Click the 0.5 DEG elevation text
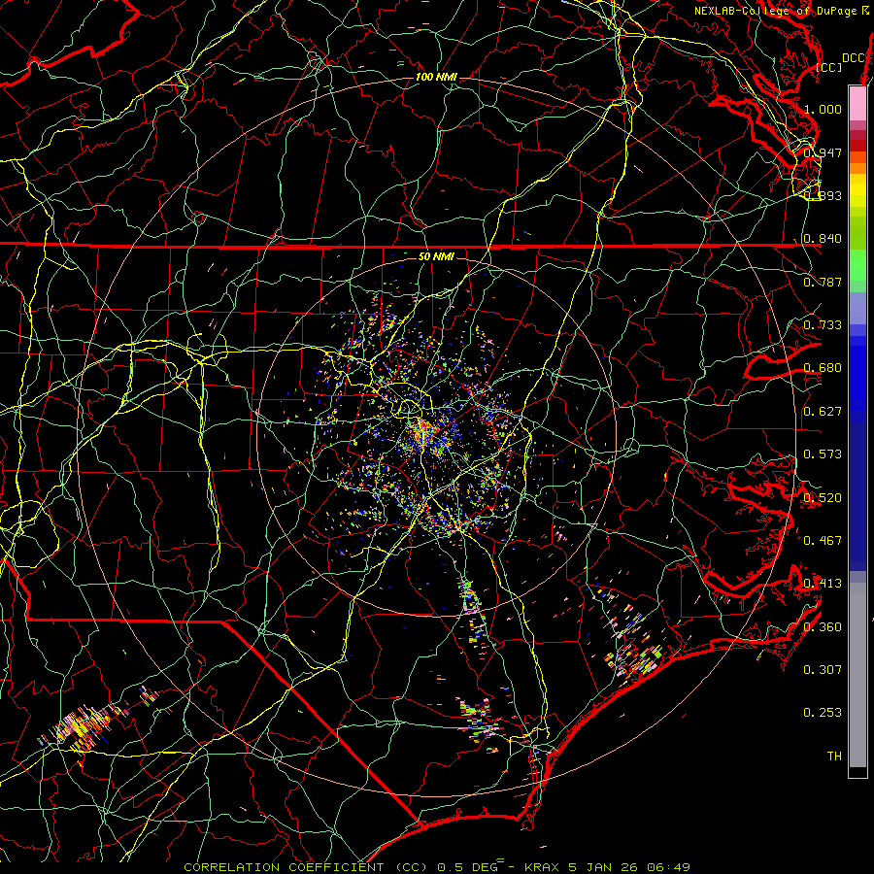The image size is (874, 874). [x=467, y=867]
